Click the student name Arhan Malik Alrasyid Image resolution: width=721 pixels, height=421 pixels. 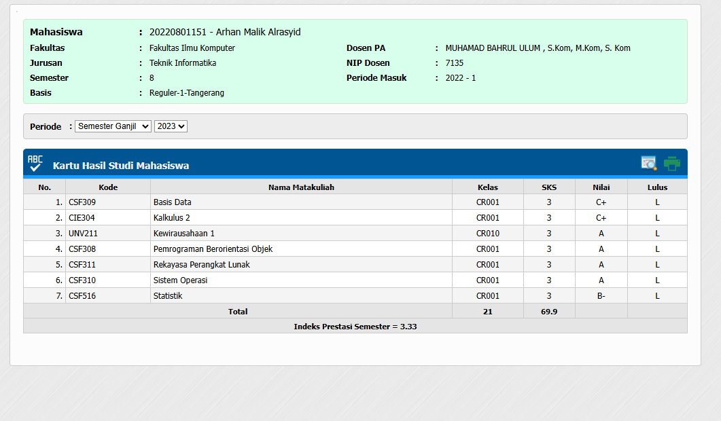coord(258,32)
